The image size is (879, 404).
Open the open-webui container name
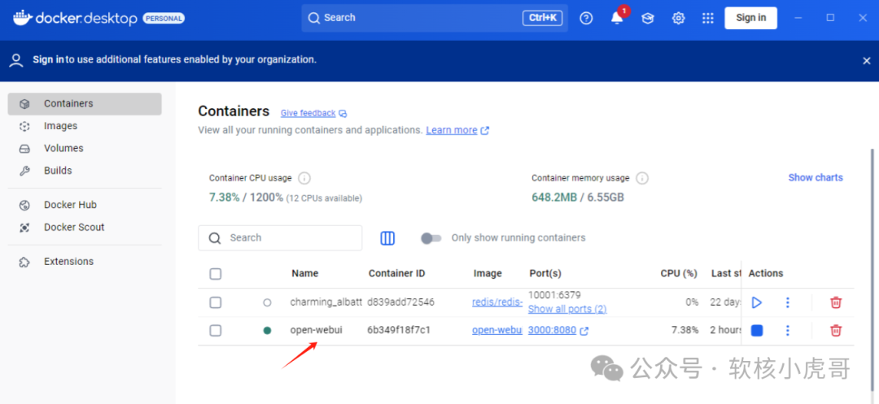click(316, 330)
